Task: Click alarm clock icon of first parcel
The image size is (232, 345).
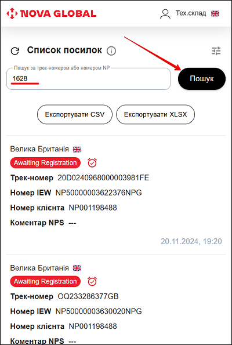Action: 92,163
